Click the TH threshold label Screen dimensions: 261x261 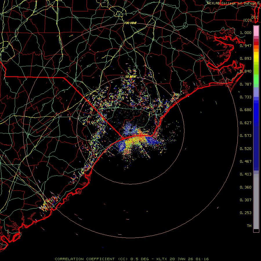[249, 226]
